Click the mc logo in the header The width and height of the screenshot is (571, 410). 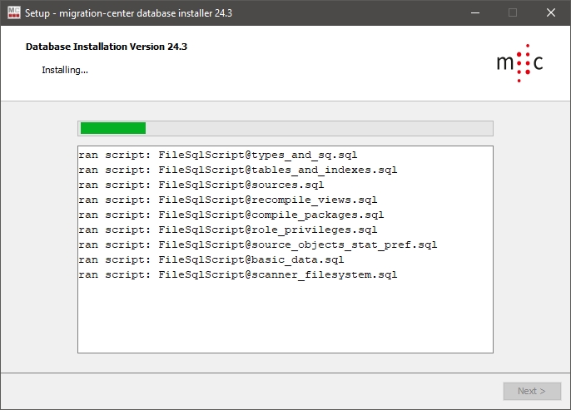pos(519,63)
